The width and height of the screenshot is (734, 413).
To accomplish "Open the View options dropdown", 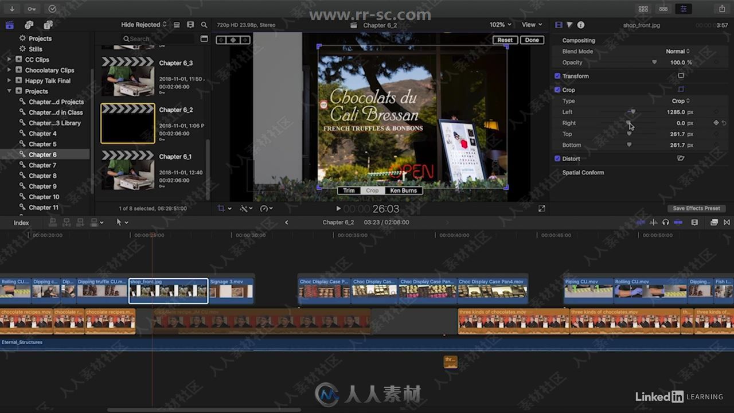I will (532, 25).
